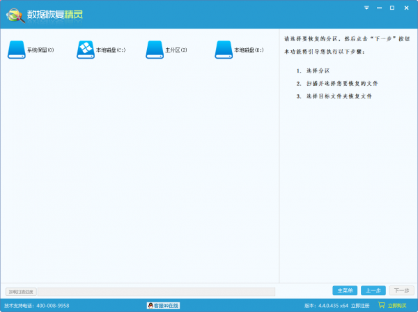Screen dimensions: 418x312
Task: Click the shopping cart purchase icon
Action: coord(381,306)
